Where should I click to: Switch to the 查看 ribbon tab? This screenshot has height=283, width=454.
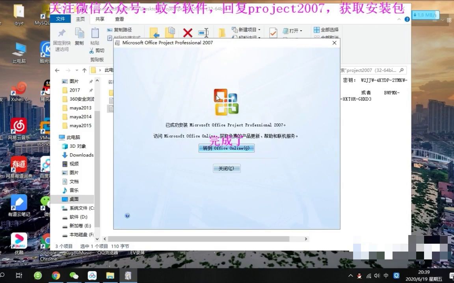(x=119, y=19)
